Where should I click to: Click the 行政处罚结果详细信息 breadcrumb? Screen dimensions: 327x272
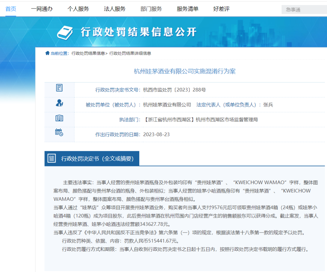pos(130,53)
